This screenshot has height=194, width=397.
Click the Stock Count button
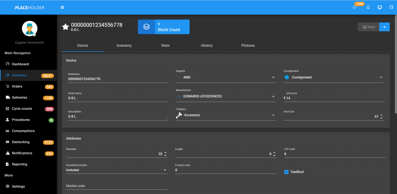[164, 27]
